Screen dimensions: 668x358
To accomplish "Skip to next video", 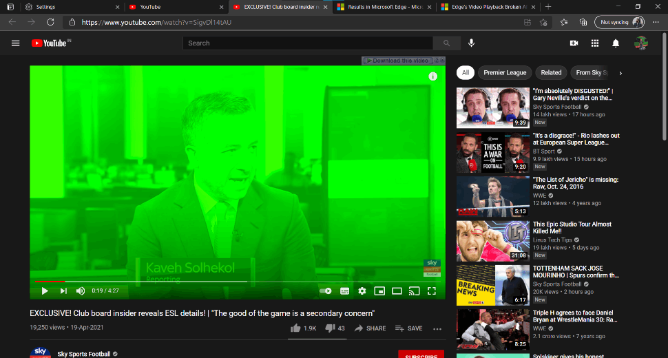I will pos(63,291).
